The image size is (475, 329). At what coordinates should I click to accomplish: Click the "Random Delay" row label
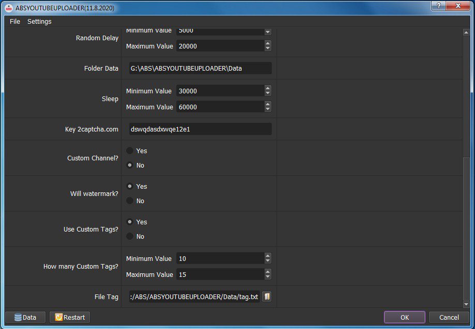click(97, 38)
